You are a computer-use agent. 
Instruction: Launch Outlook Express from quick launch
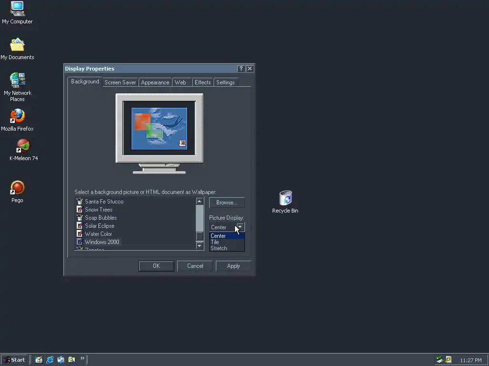tap(61, 360)
